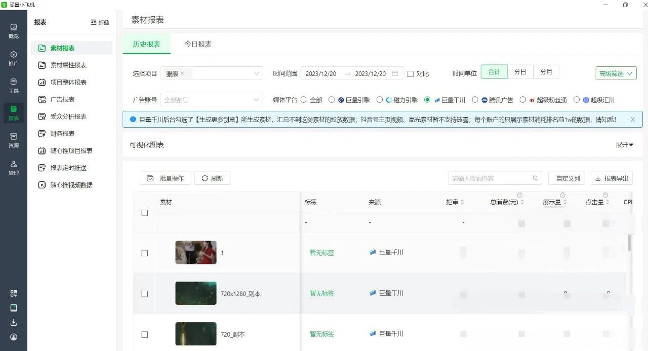Click the 刷新 refresh button

212,178
